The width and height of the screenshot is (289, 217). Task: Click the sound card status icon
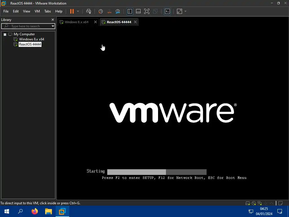[266, 203]
